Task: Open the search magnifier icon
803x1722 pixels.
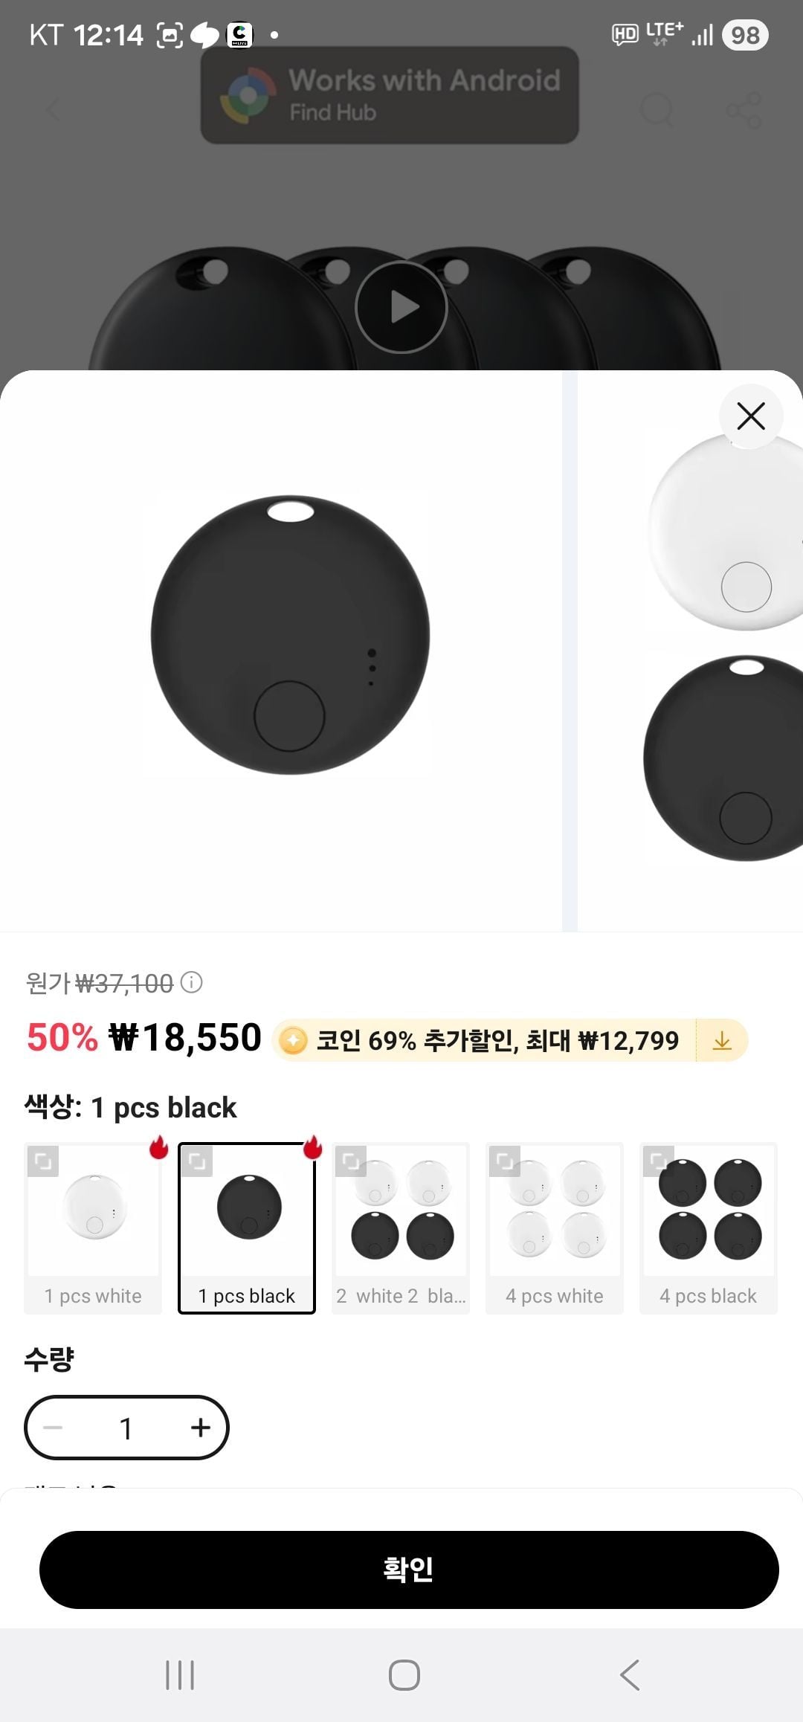Action: tap(657, 111)
